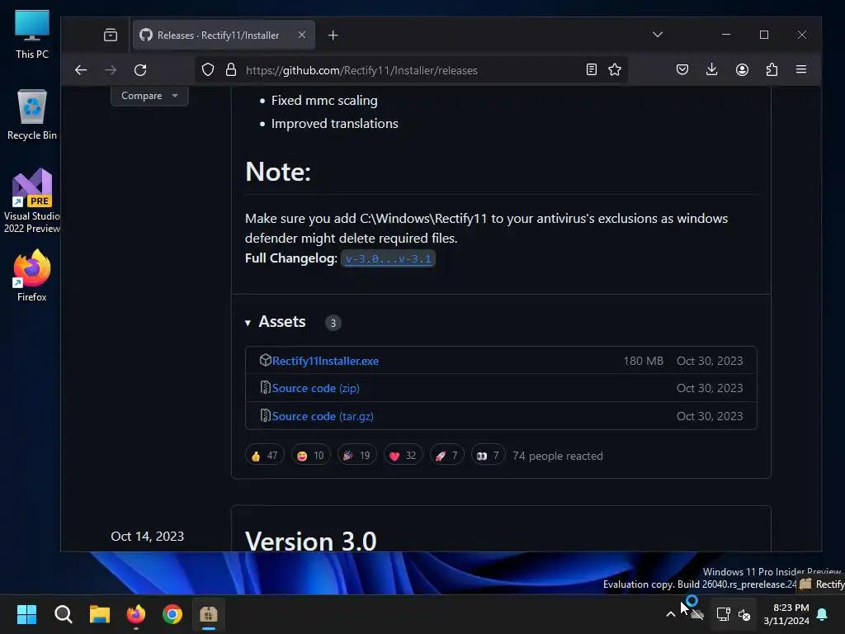Open the clock showing 8:23 PM
Viewport: 845px width, 634px height.
786,614
